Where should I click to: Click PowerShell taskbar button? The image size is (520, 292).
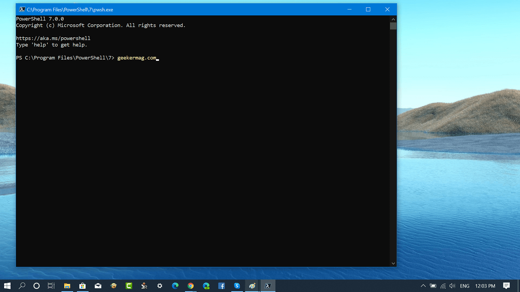[268, 286]
